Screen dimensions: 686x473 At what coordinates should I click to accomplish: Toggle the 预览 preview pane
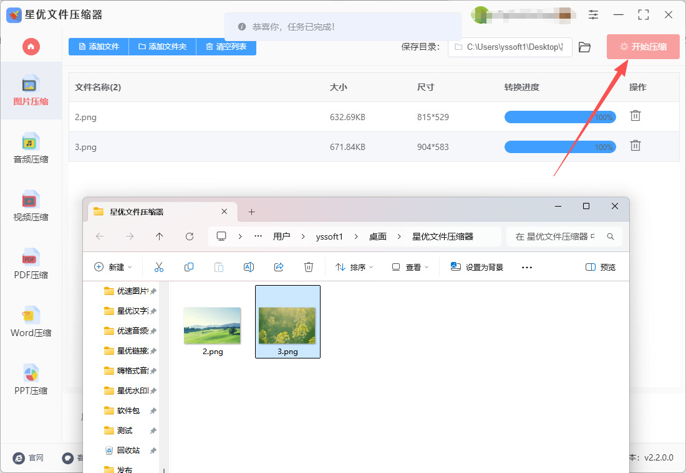click(x=601, y=267)
